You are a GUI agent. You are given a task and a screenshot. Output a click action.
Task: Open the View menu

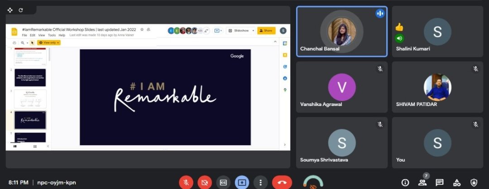click(42, 35)
